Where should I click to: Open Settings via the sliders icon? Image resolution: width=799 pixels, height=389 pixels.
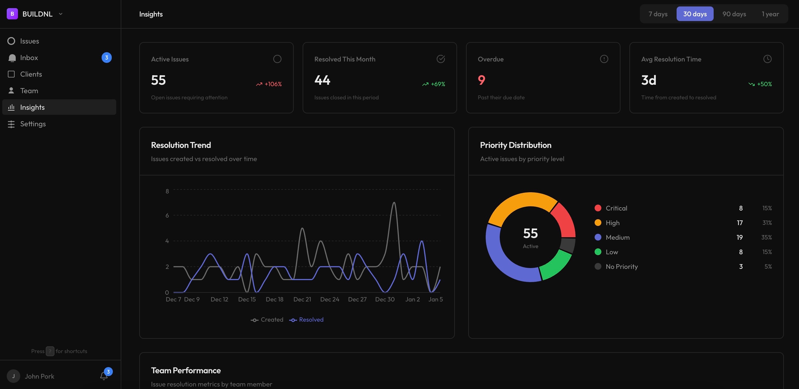(11, 124)
